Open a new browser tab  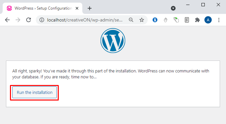click(90, 8)
